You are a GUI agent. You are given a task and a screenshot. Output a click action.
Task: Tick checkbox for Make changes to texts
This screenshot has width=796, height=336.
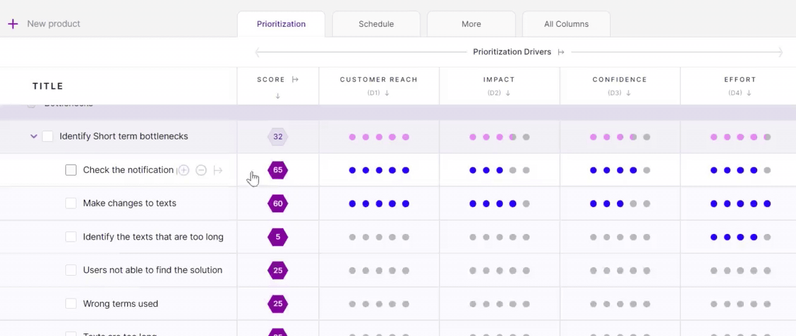(x=71, y=203)
